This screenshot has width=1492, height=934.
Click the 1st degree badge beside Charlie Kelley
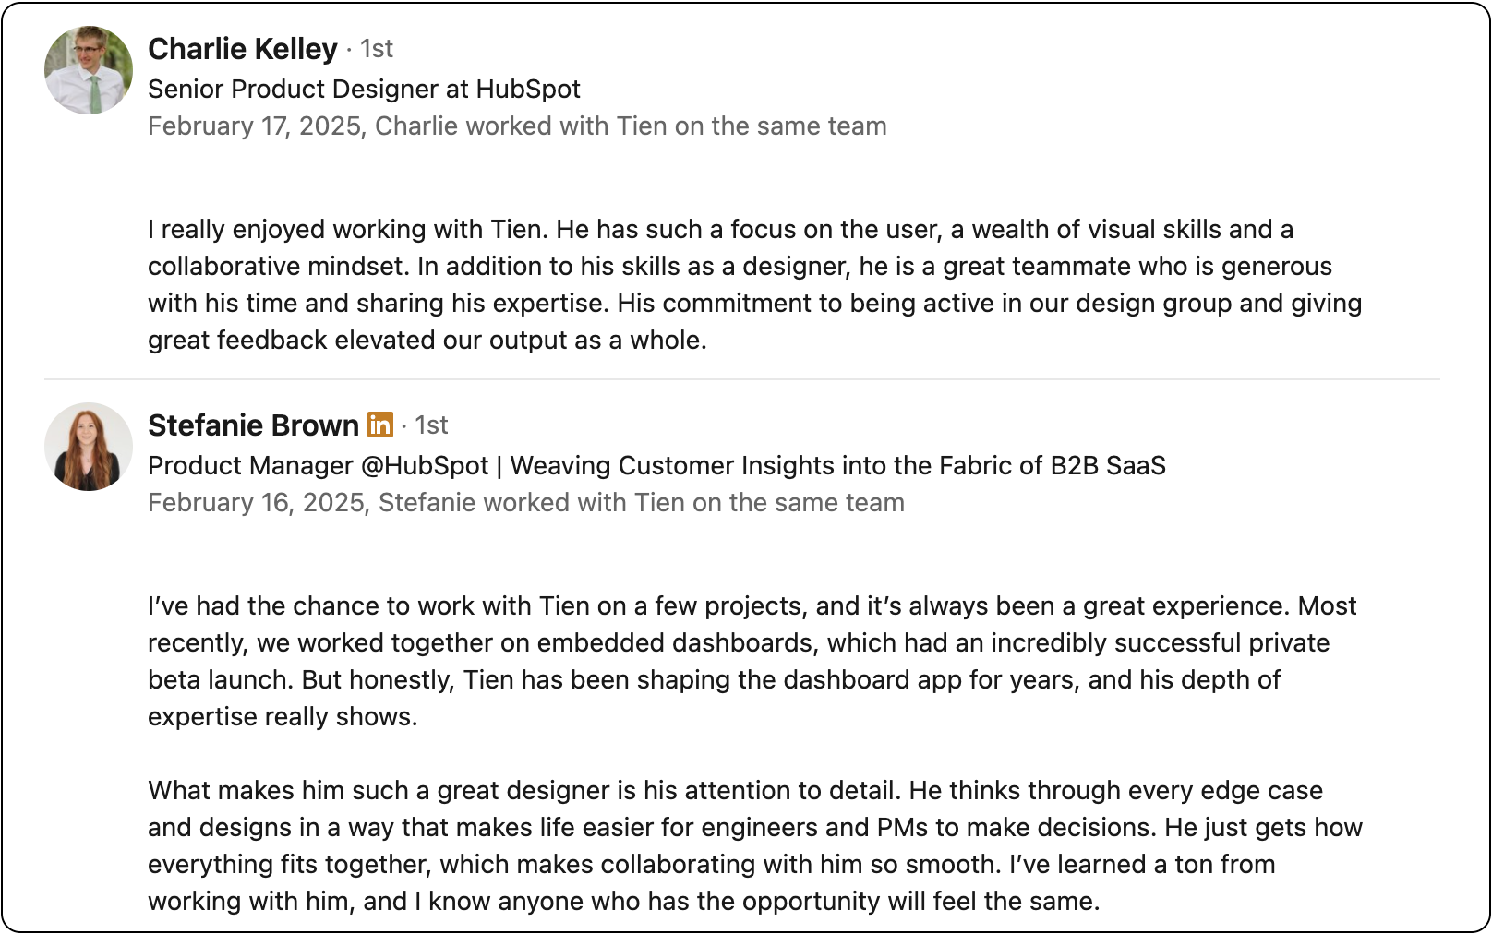[376, 48]
